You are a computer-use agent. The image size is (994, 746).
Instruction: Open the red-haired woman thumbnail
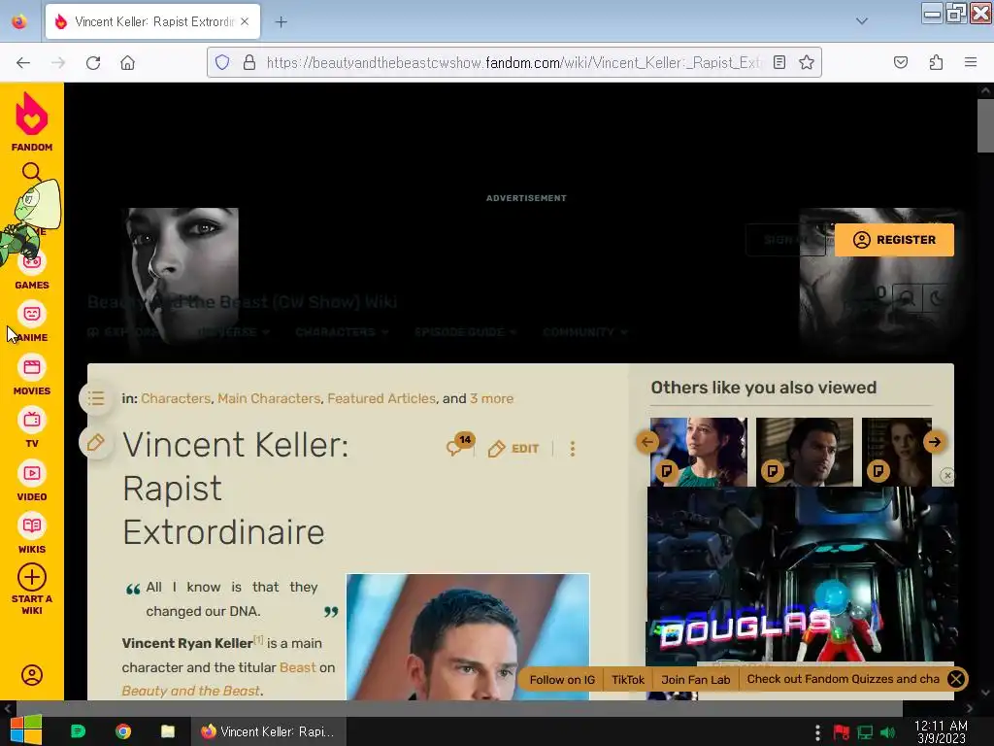click(896, 452)
